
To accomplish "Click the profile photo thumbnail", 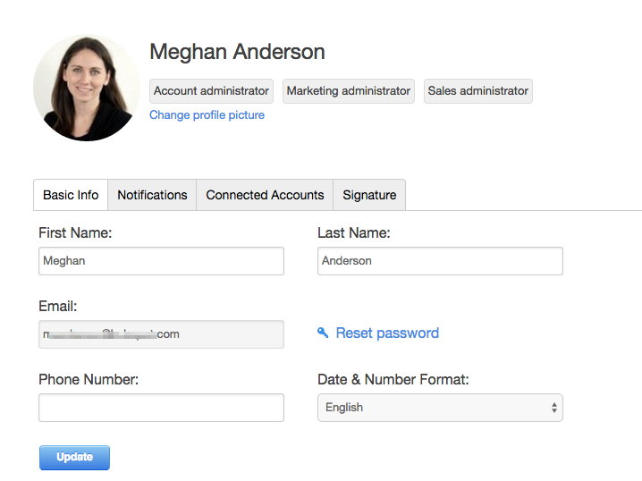I will pyautogui.click(x=87, y=88).
